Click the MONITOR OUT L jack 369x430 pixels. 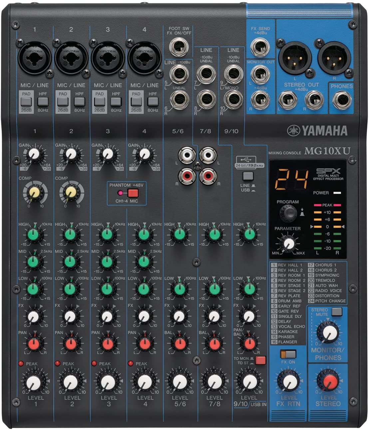[x=260, y=73]
